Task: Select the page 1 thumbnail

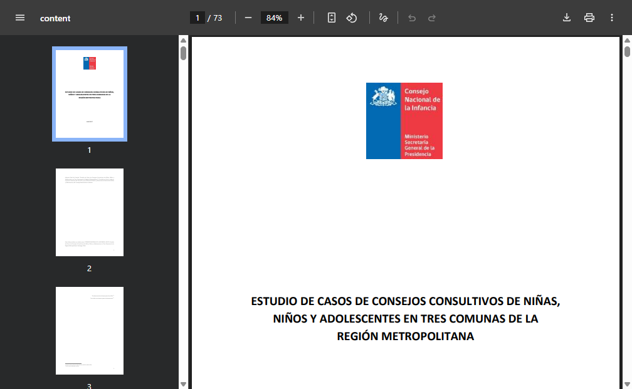Action: (90, 94)
